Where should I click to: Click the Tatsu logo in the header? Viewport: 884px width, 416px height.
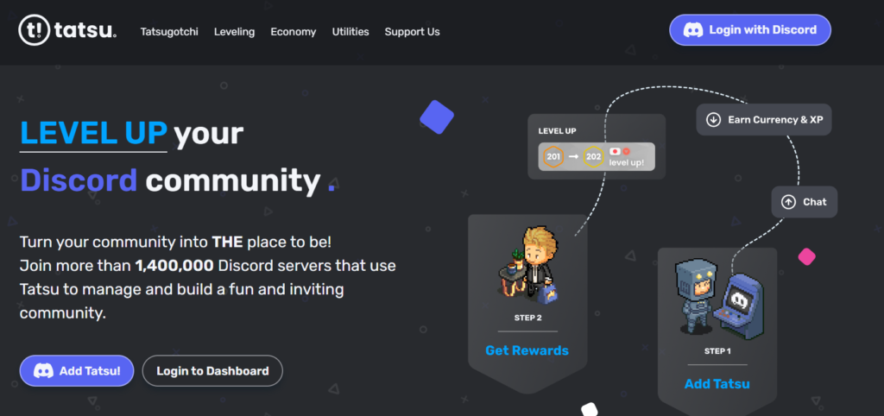click(67, 31)
